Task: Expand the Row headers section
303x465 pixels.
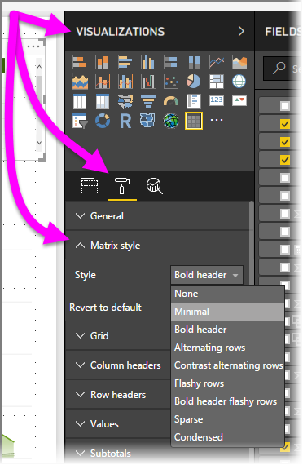Action: (118, 395)
